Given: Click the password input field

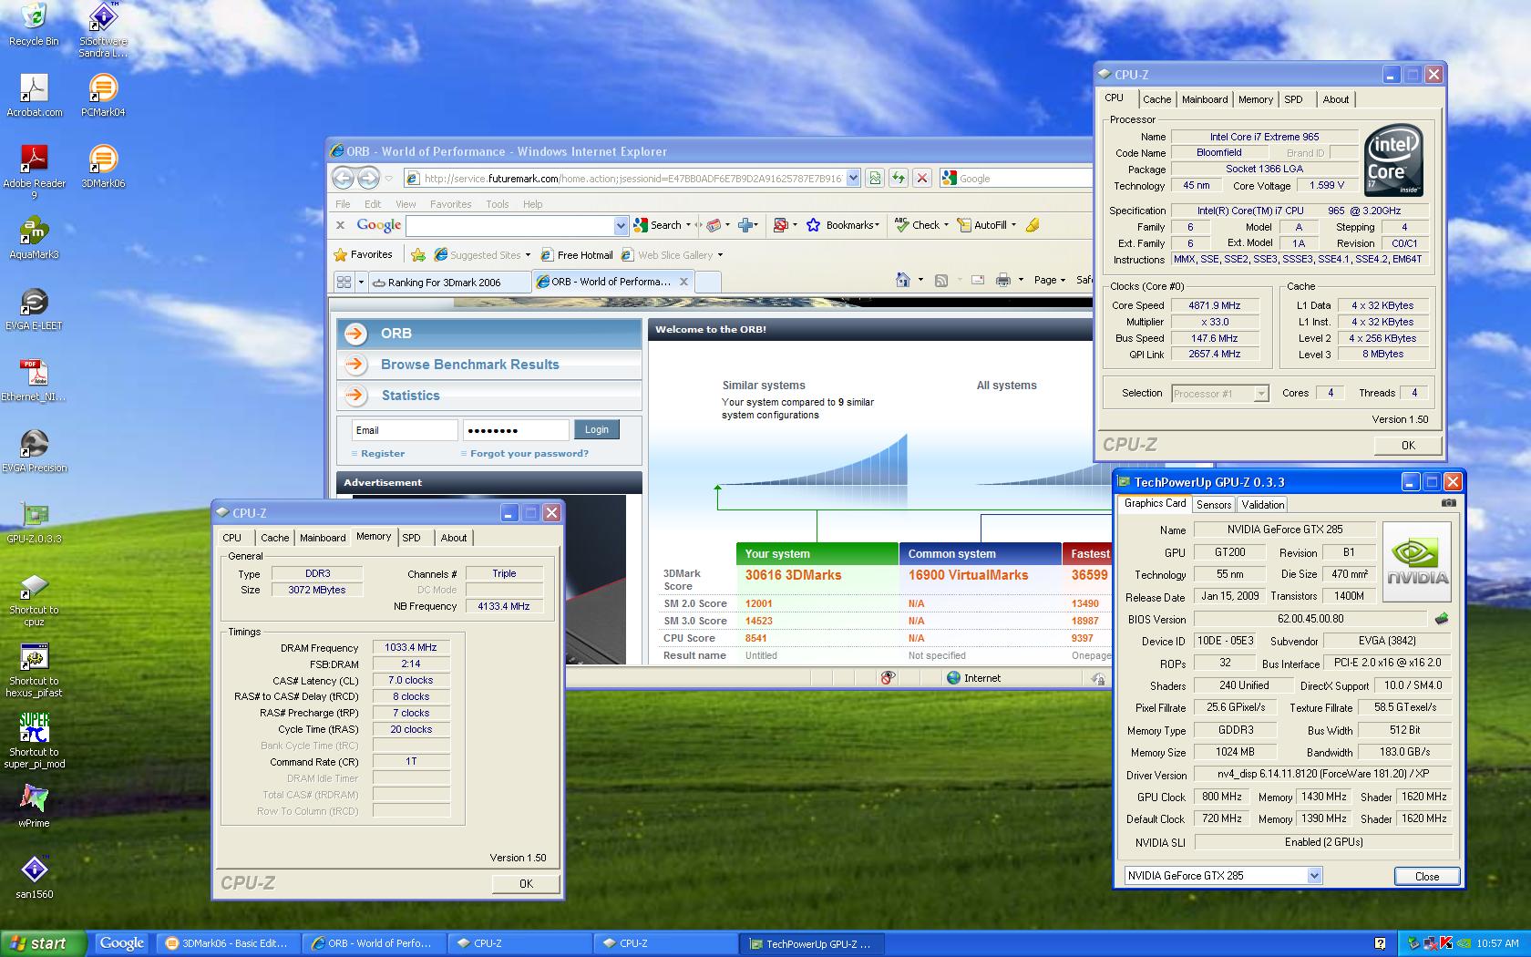Looking at the screenshot, I should pos(516,430).
